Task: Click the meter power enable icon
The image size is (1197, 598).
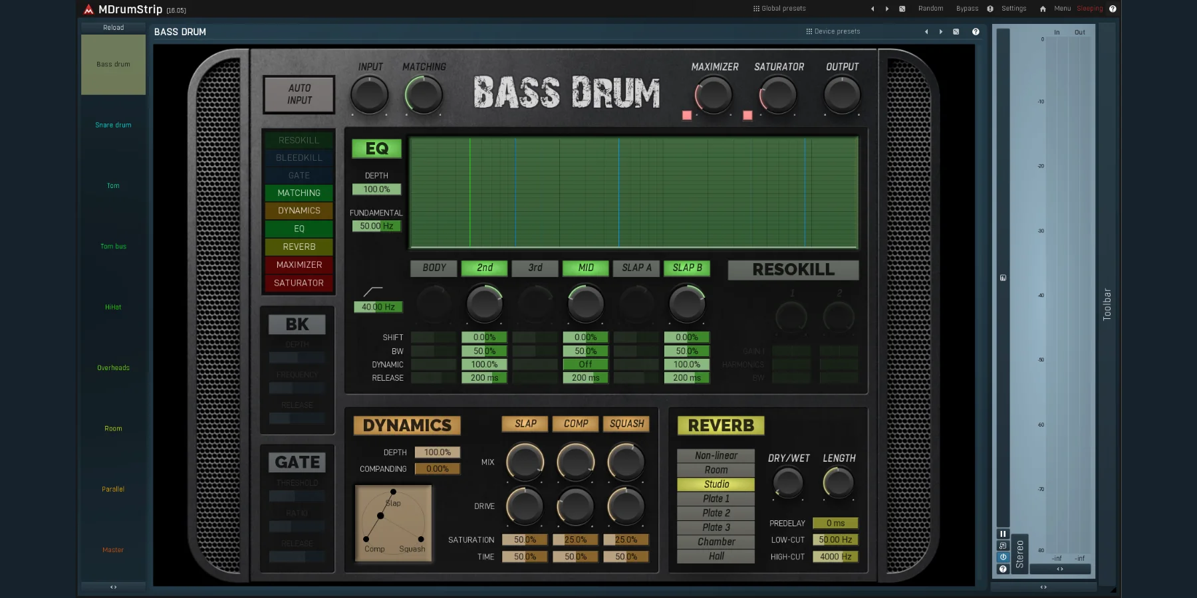Action: 1003,557
